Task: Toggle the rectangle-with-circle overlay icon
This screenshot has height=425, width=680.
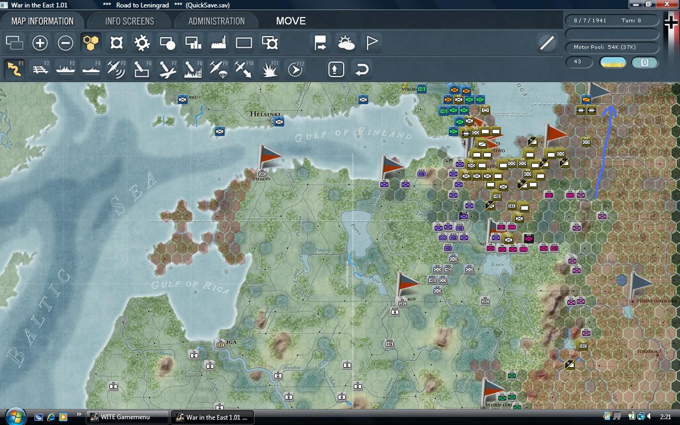Action: (167, 42)
